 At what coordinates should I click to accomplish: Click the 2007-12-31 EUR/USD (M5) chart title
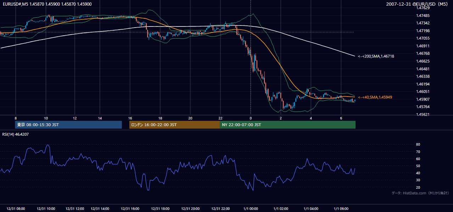tap(418, 4)
